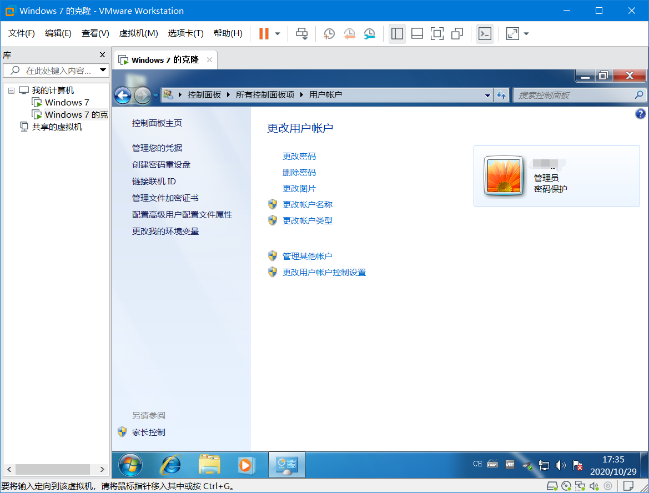The image size is (649, 493).
Task: Close the 库 library panel
Action: (102, 54)
